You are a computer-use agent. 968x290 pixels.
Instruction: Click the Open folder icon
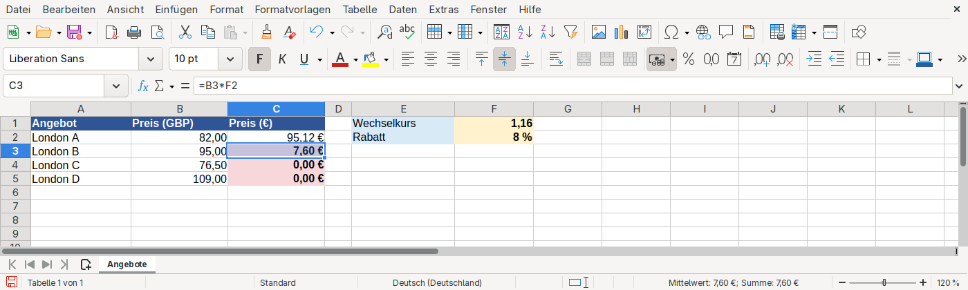pyautogui.click(x=44, y=32)
